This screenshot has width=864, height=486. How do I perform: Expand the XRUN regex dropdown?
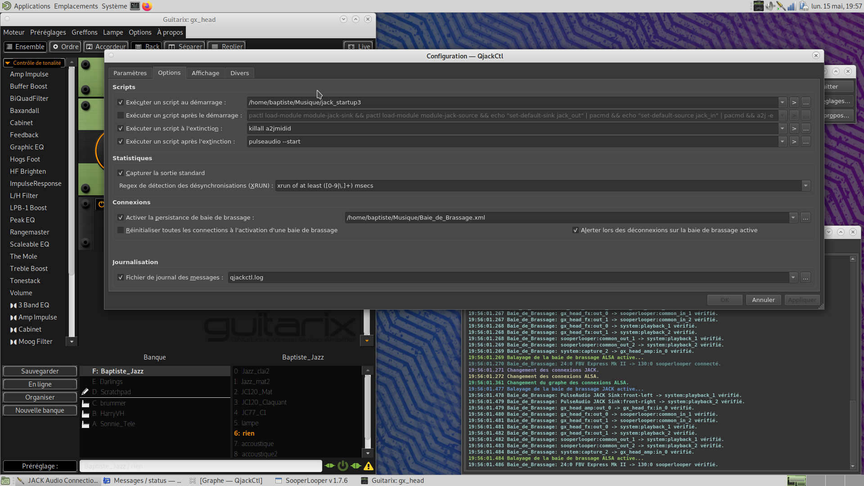tap(805, 186)
